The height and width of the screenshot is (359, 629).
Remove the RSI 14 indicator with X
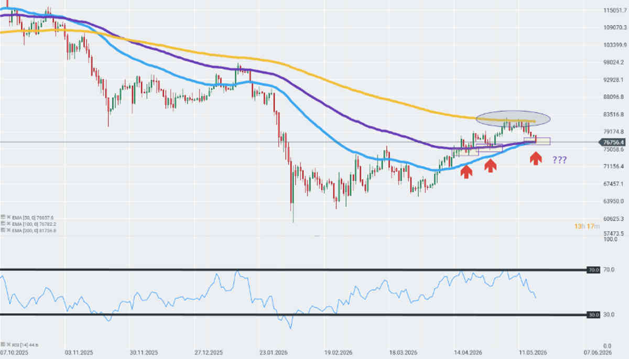pos(9,344)
